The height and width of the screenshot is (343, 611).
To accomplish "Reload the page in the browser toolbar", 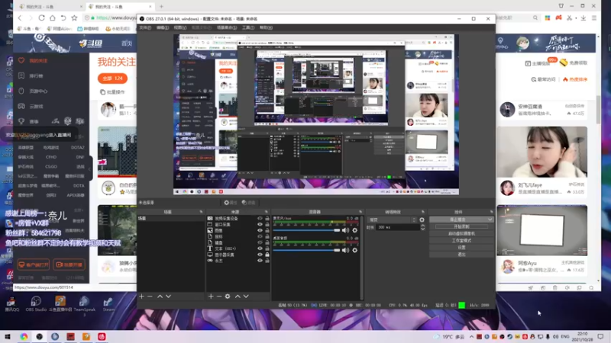I will 41,18.
